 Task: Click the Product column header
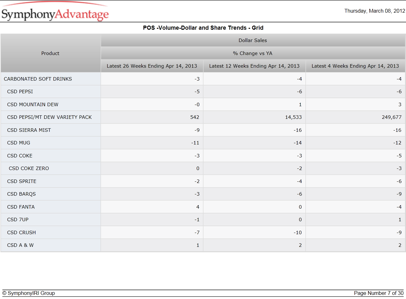[x=50, y=53]
